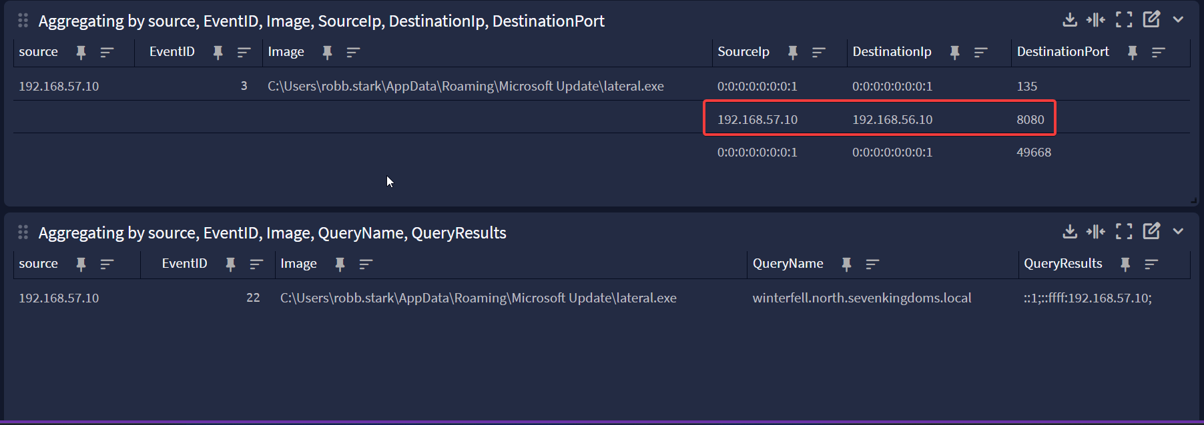Pin the QueryName column
This screenshot has width=1204, height=425.
click(846, 264)
